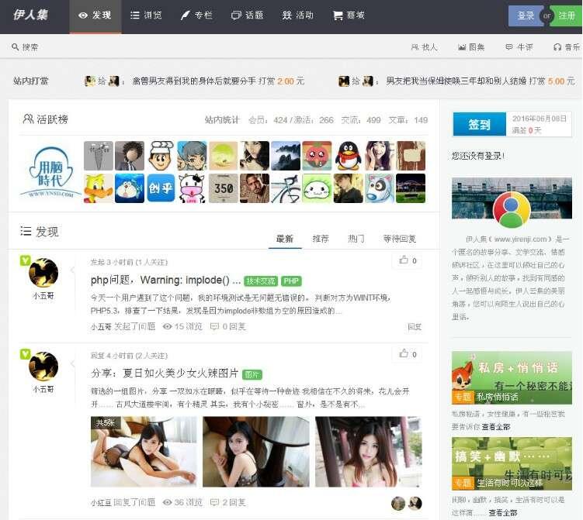583x520 pixels.
Task: Click the 小红豆 username link
Action: coord(101,502)
